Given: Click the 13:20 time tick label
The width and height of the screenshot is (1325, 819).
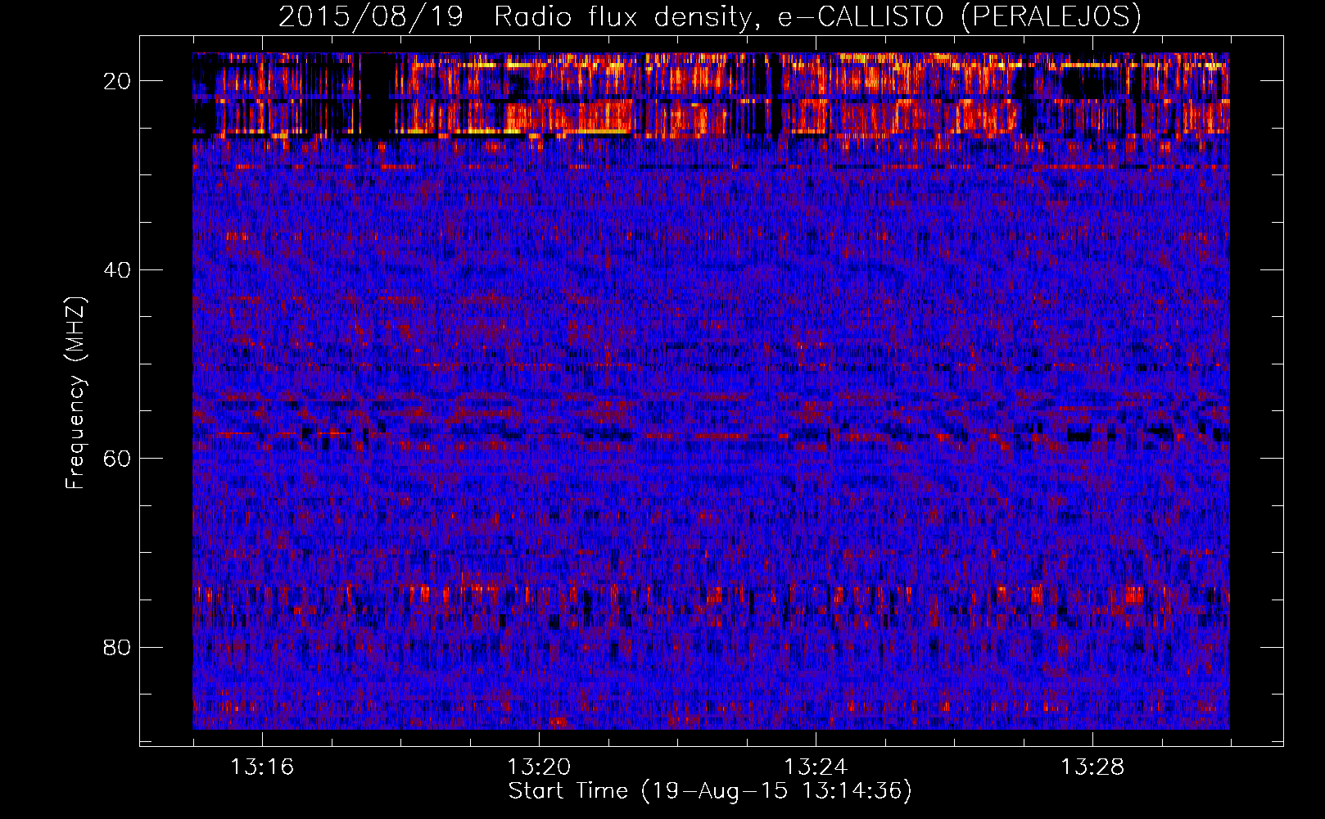Looking at the screenshot, I should coord(539,767).
